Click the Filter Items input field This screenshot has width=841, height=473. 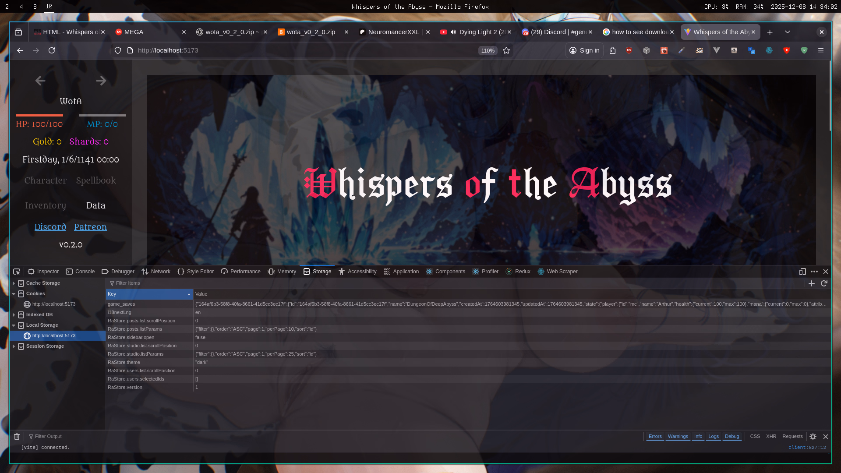pyautogui.click(x=263, y=283)
